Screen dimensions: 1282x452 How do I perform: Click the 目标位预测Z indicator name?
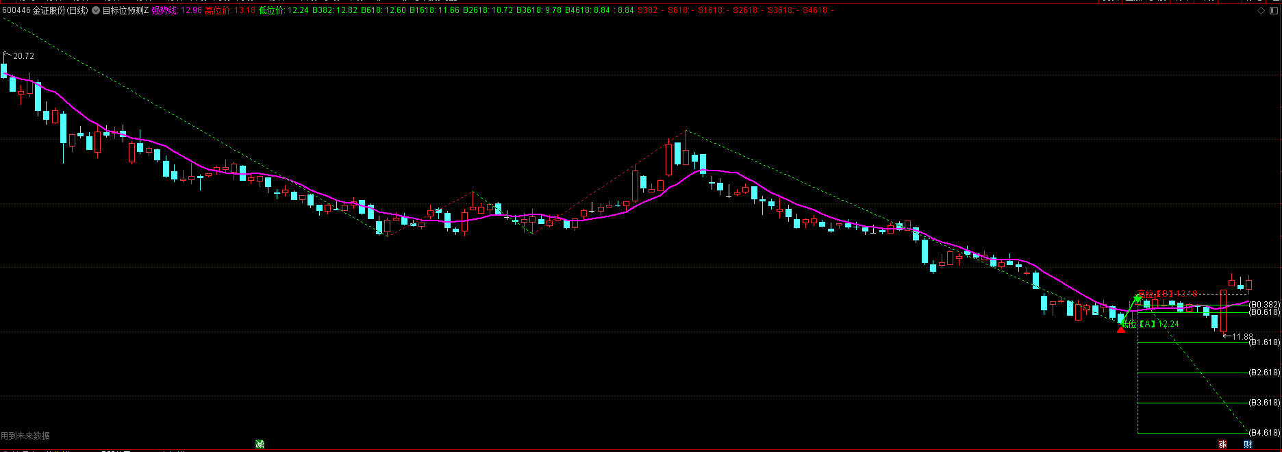[x=125, y=11]
